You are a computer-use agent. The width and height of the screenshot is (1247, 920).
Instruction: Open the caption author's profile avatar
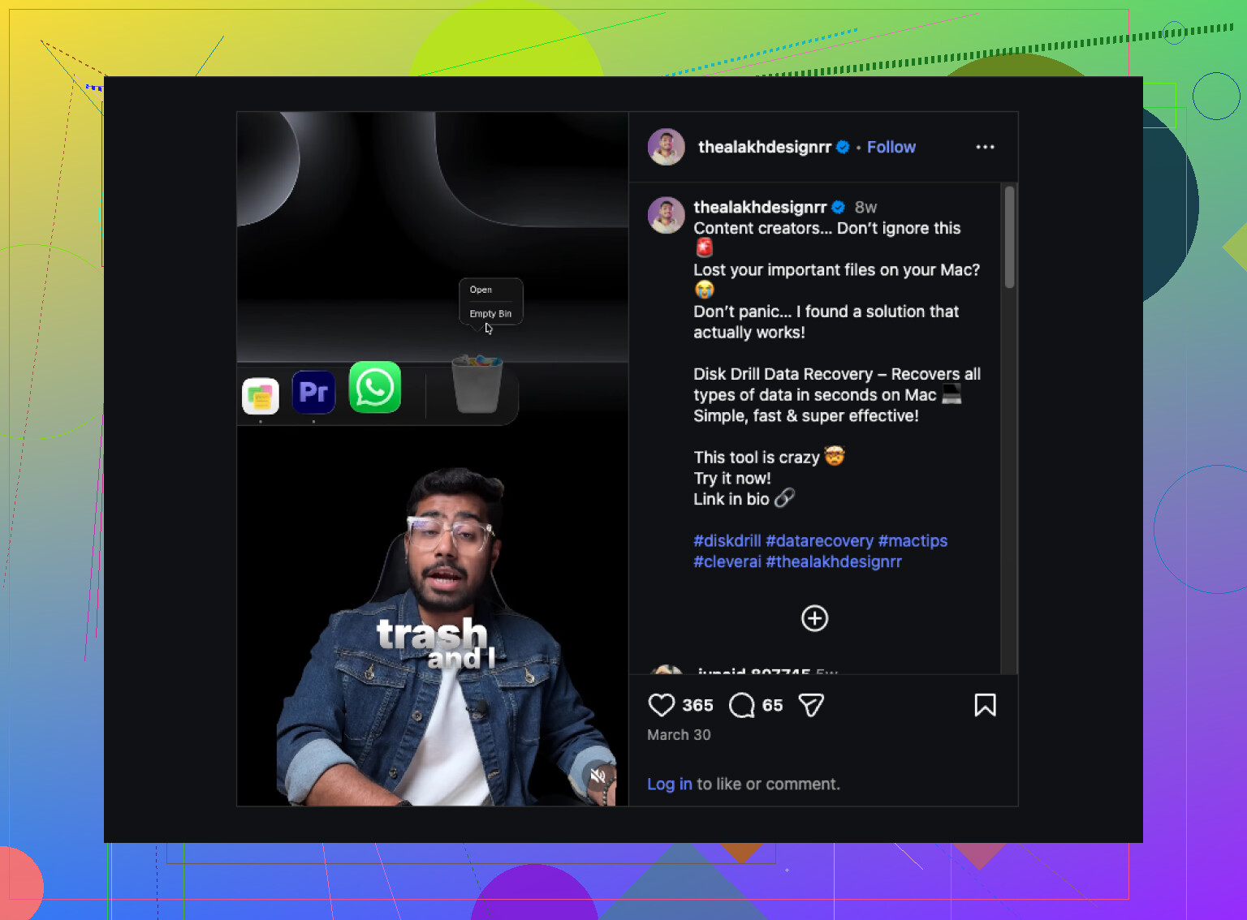pos(667,216)
